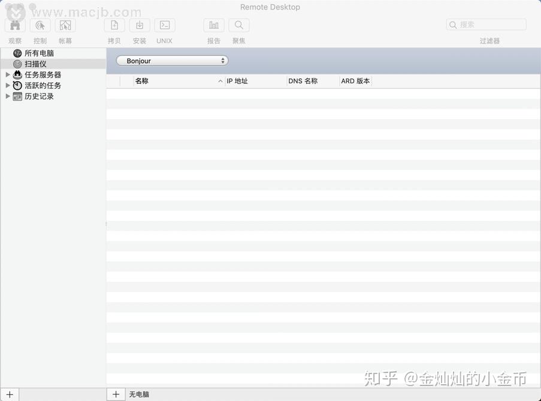This screenshot has height=401, width=541.
Task: Click the 过滤器 filter label
Action: tap(489, 41)
